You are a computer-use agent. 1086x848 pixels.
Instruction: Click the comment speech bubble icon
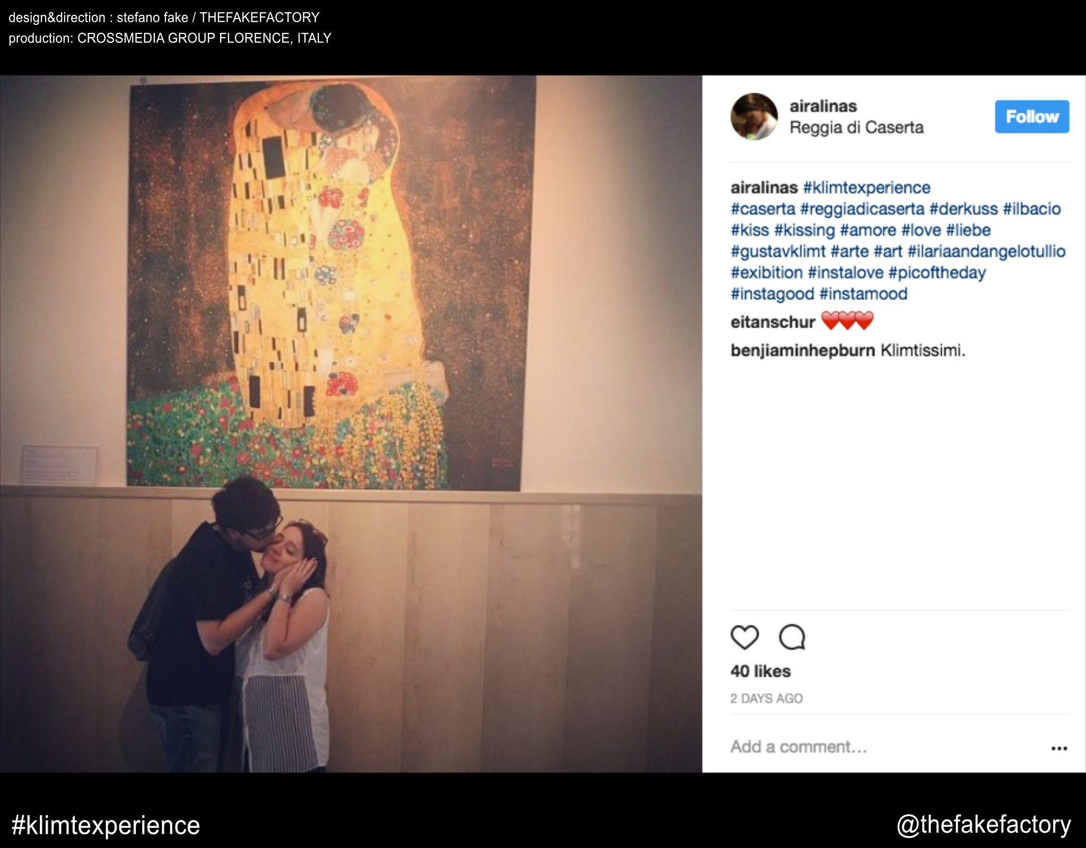(x=792, y=637)
